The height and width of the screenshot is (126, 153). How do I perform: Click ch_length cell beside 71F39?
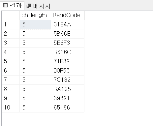coord(35,61)
